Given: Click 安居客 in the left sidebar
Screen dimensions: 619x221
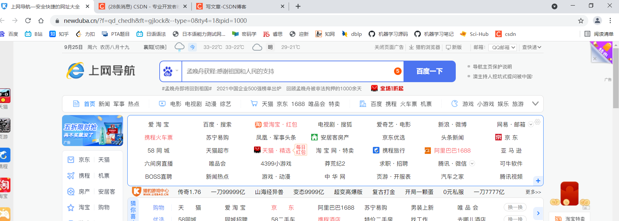Looking at the screenshot, I should (107, 192).
